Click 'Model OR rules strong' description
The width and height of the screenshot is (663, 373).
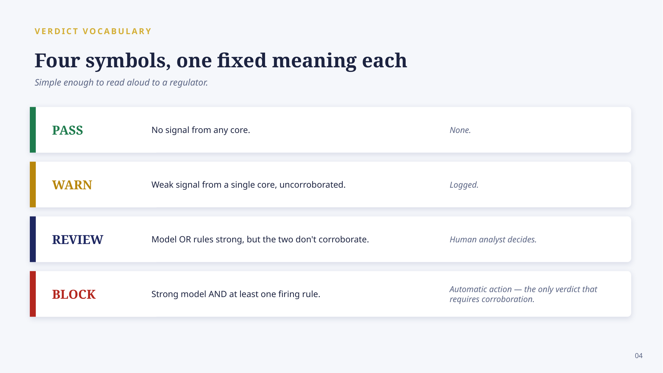[260, 239]
